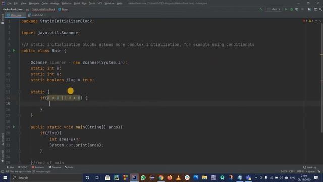The height and width of the screenshot is (182, 323).
Task: Open the Navigate menu
Action: point(34,3)
